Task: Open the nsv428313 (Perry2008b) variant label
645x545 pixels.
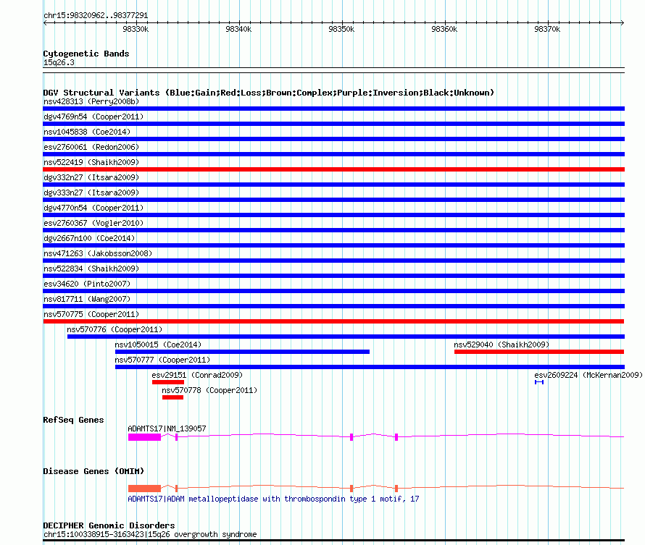Action: click(91, 101)
